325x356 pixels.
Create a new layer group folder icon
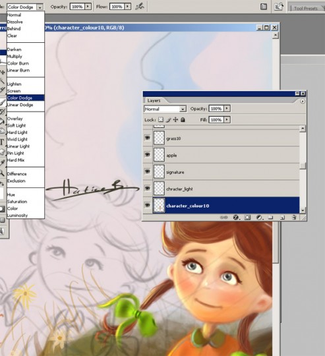click(270, 218)
